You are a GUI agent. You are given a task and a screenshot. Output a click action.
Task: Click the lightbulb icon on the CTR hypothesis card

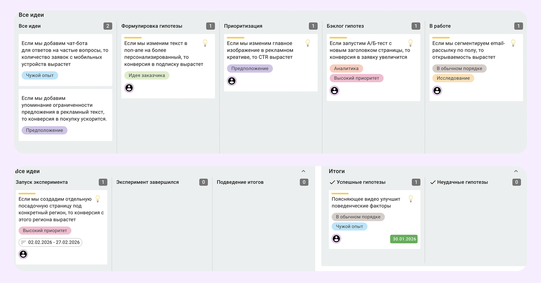click(x=308, y=43)
